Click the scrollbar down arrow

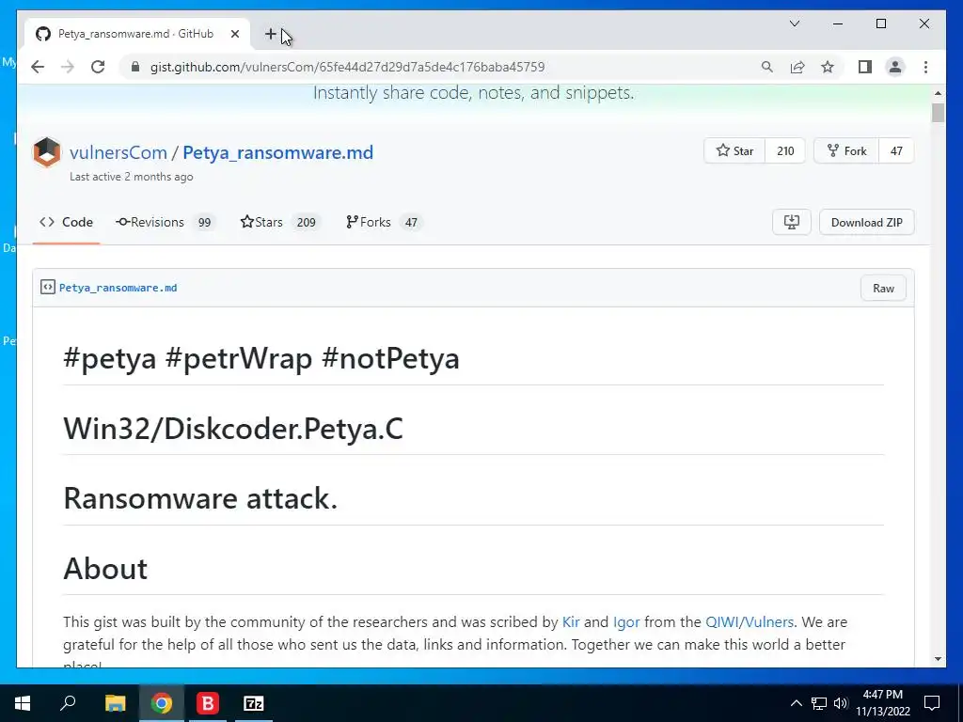[938, 659]
